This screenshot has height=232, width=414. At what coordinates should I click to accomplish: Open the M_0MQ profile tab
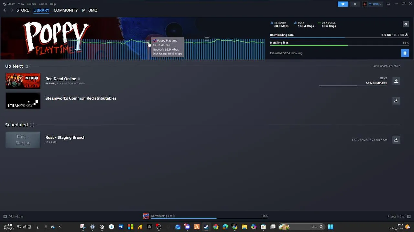[90, 10]
